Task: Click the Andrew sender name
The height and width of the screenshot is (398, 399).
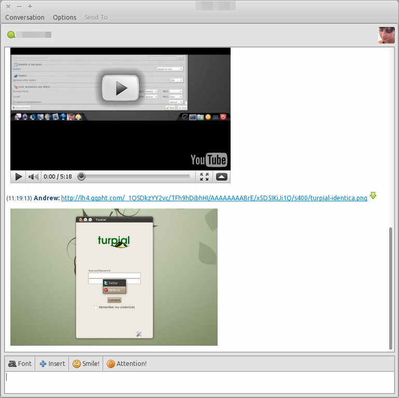Action: (47, 198)
